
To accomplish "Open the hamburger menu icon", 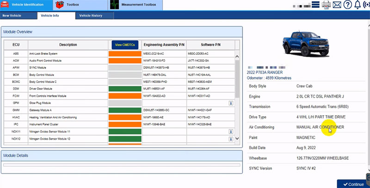I will click(x=315, y=5).
